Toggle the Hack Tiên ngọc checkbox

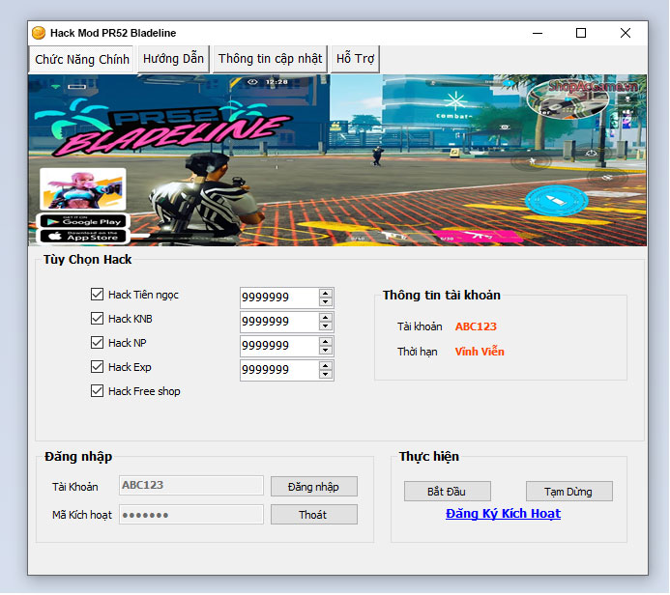point(97,295)
